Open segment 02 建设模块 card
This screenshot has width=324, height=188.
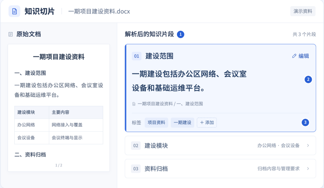coord(220,145)
